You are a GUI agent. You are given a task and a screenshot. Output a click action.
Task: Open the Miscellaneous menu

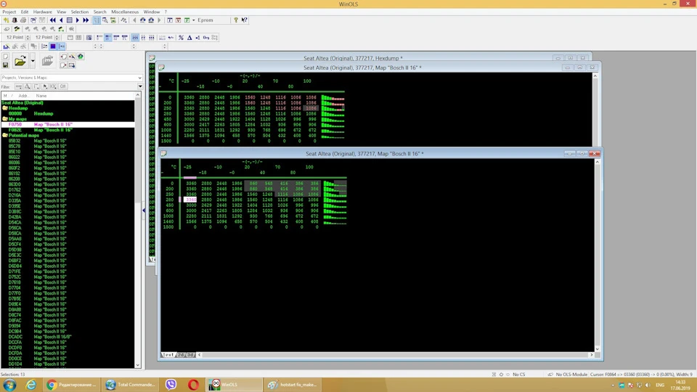(124, 12)
